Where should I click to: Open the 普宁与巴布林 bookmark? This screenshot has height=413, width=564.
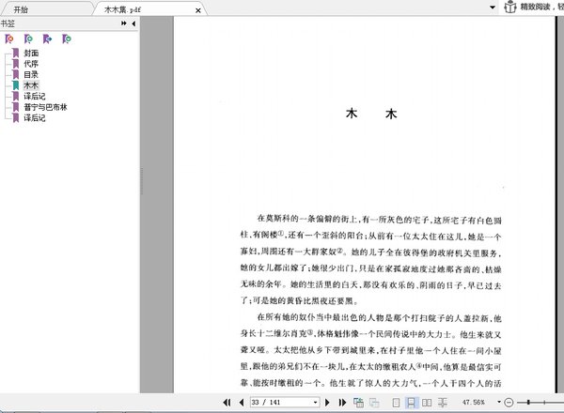45,107
